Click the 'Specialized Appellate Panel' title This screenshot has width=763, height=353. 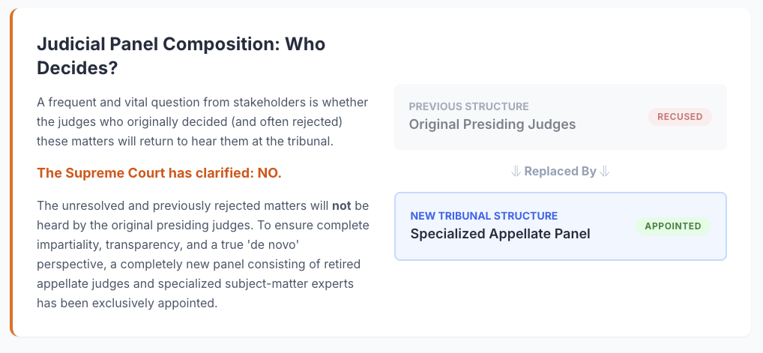(x=500, y=234)
